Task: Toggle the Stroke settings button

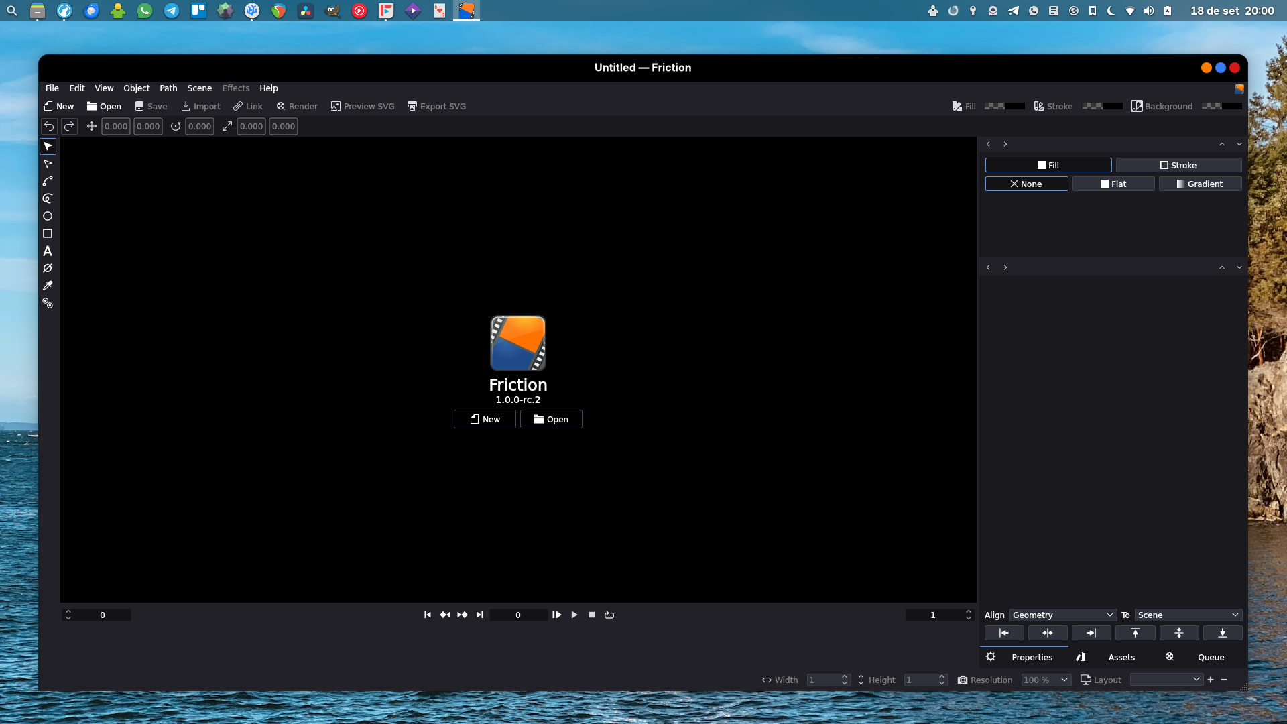Action: 1178,165
